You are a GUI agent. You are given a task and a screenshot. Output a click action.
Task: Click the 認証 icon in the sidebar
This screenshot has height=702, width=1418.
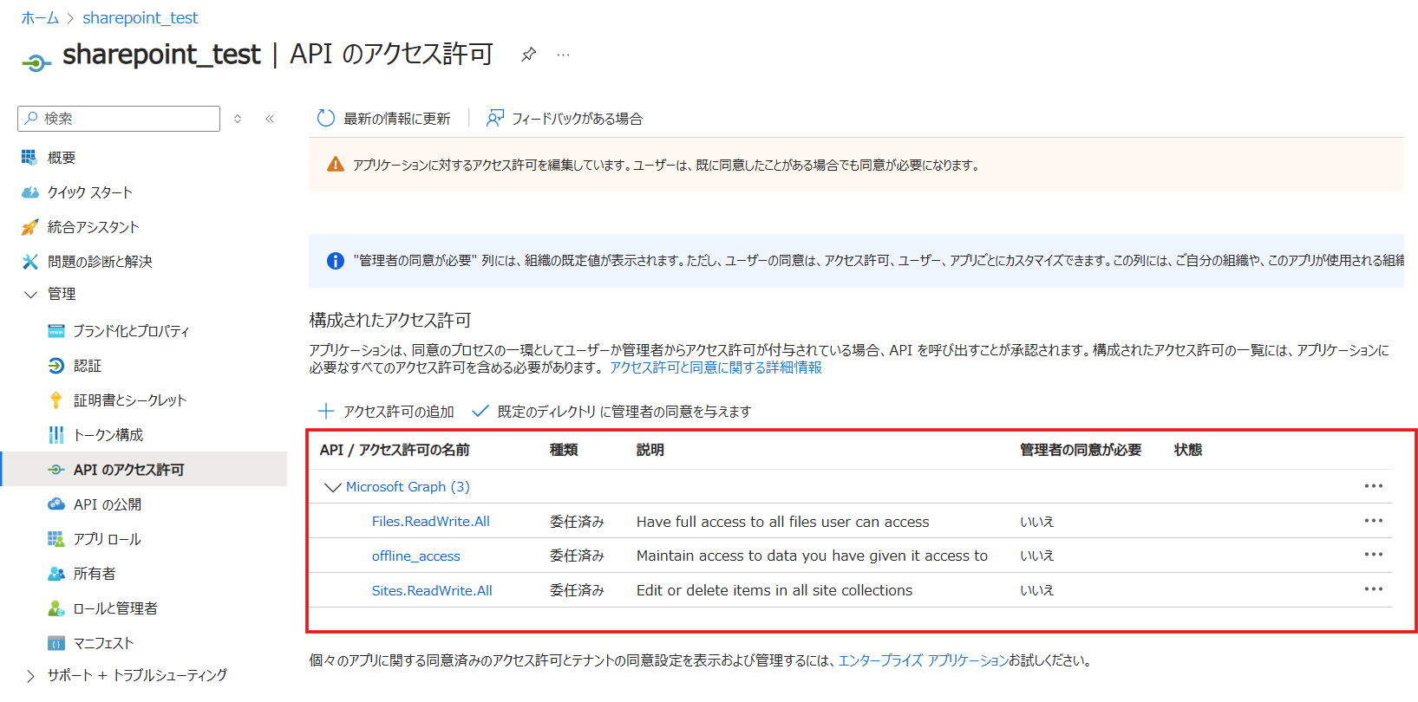click(x=56, y=366)
